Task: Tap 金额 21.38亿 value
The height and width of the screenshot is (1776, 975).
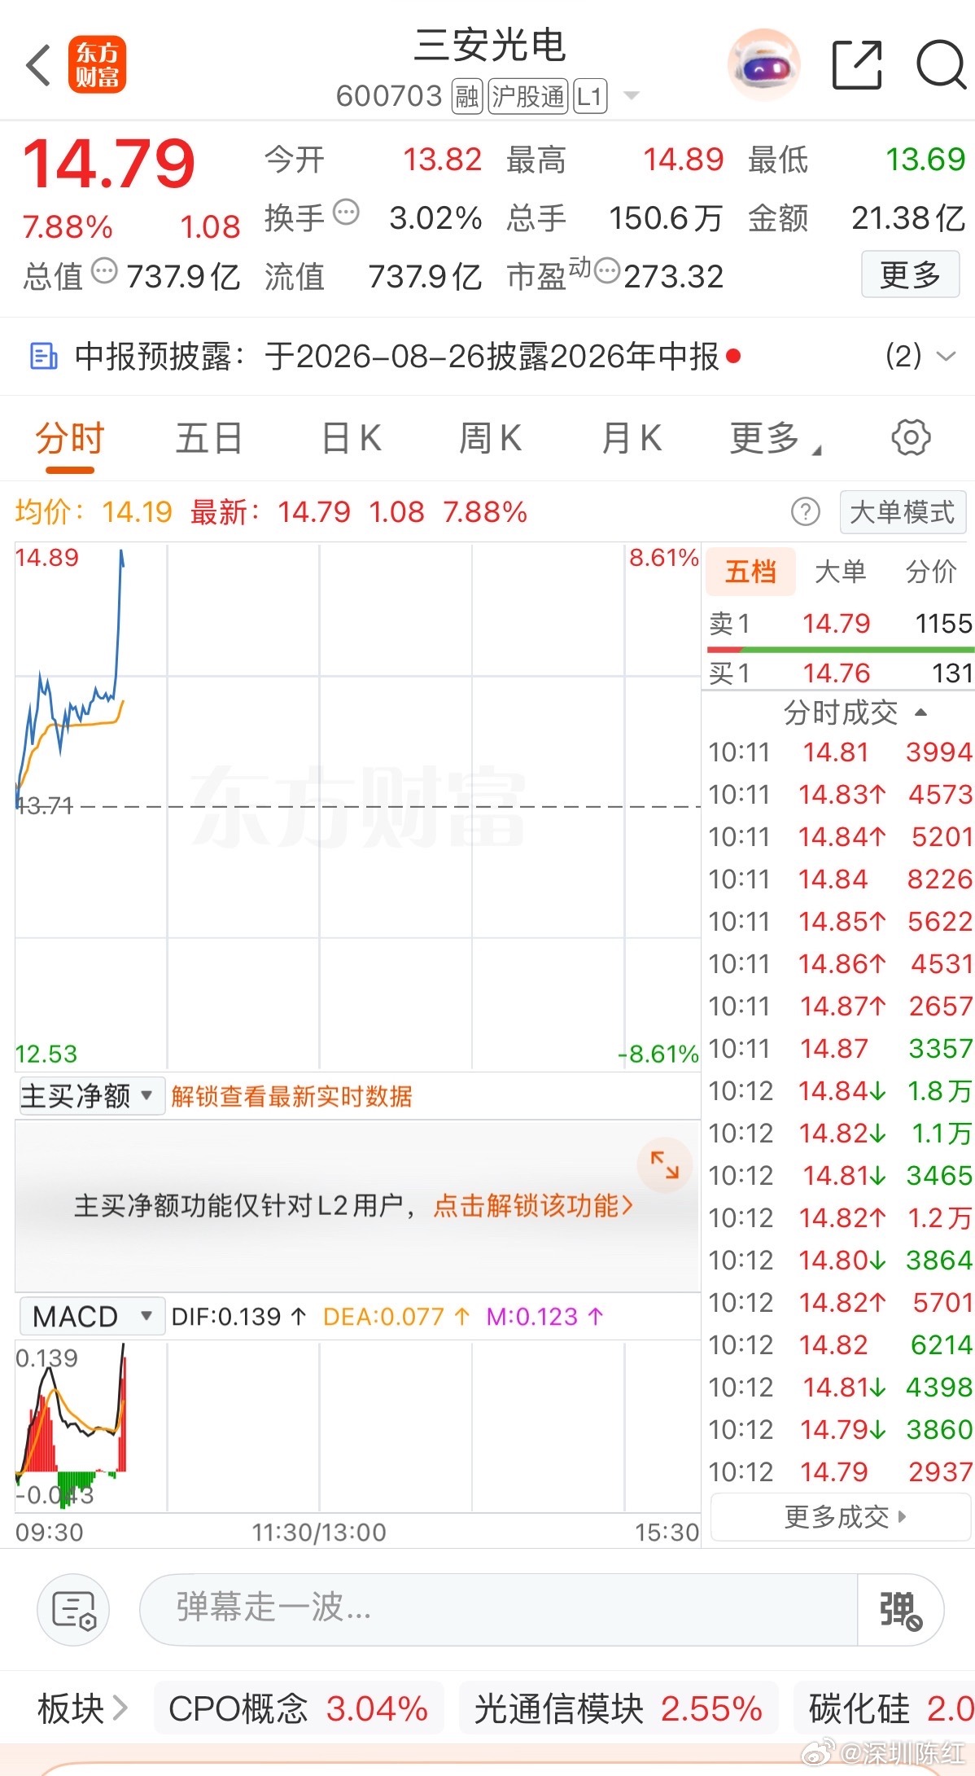Action: tap(908, 218)
